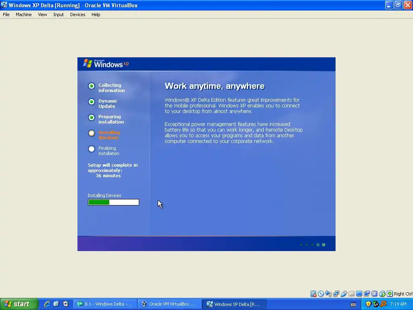Click the Installing Windows step indicator
This screenshot has width=413, height=310.
tap(92, 133)
